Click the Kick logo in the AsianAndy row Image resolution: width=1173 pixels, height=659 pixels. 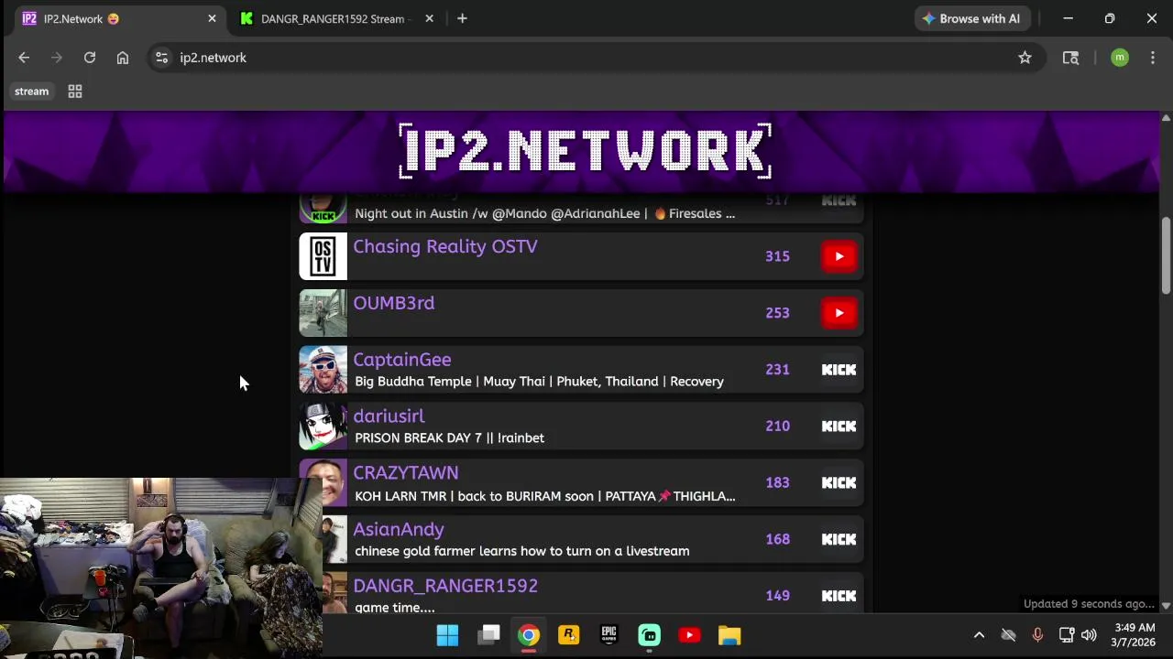[x=839, y=540]
